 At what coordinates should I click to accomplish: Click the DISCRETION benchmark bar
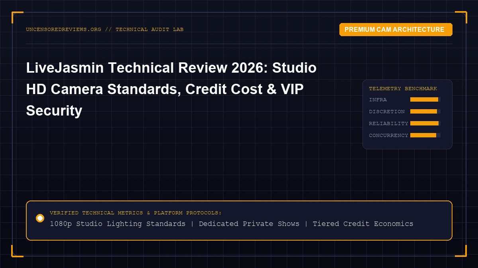425,112
